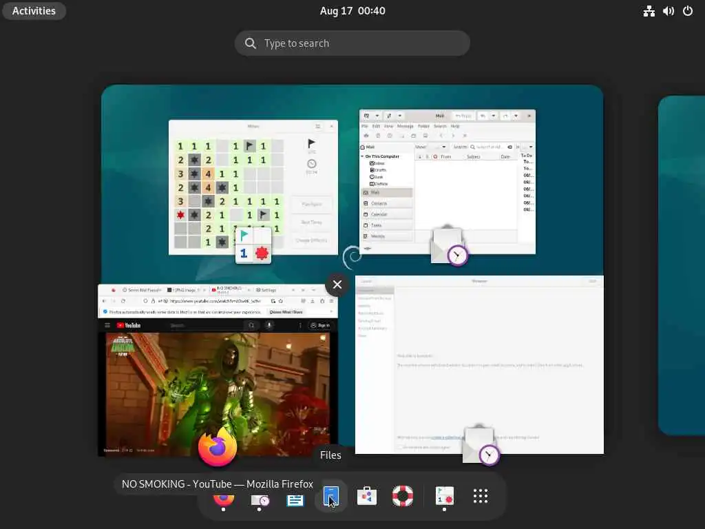705x529 pixels.
Task: Show all applications grid
Action: point(480,496)
